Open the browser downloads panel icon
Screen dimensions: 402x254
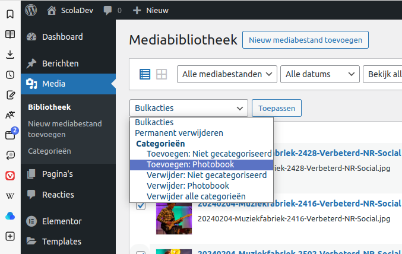[x=10, y=55]
